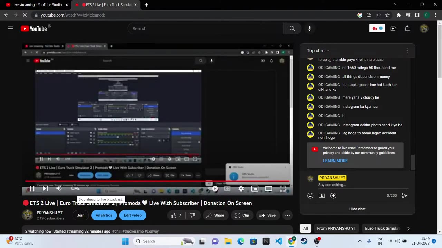Click the live chat scrollbar
The width and height of the screenshot is (442, 248).
[x=412, y=163]
